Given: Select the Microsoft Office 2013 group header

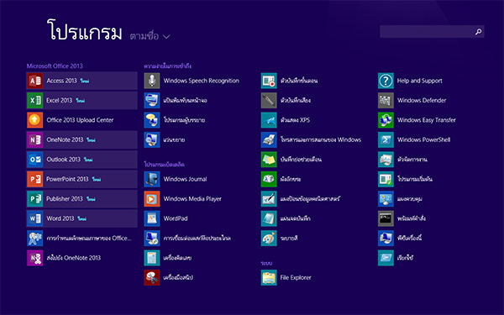Looking at the screenshot, I should 55,66.
